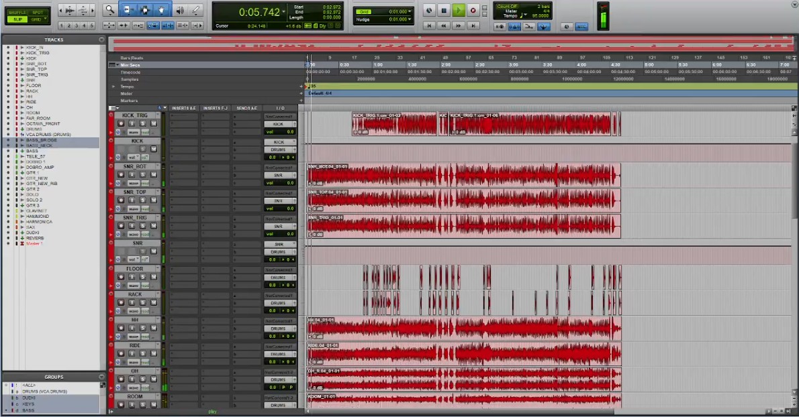This screenshot has width=799, height=417.
Task: Click the Record button in transport
Action: click(473, 10)
